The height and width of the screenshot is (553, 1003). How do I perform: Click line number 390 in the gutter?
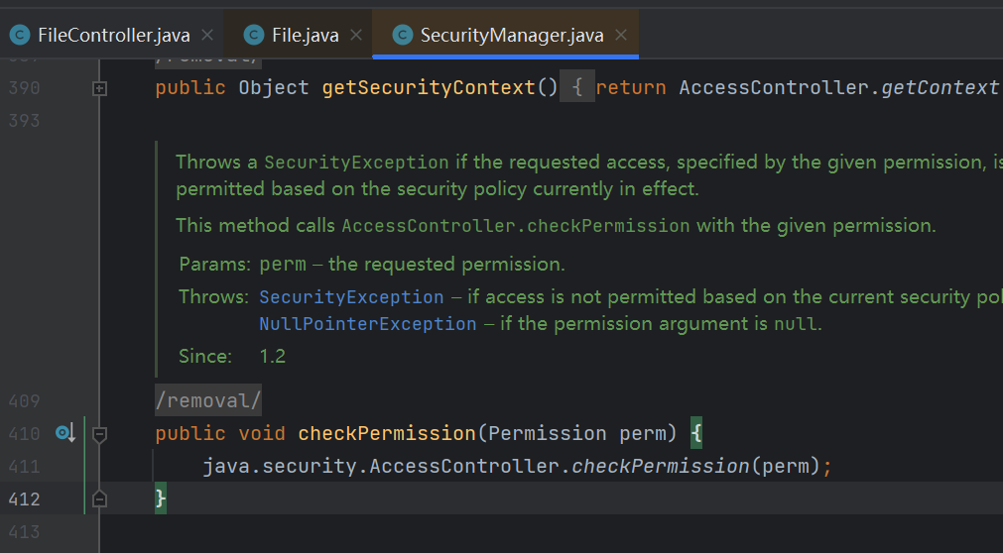click(x=25, y=87)
